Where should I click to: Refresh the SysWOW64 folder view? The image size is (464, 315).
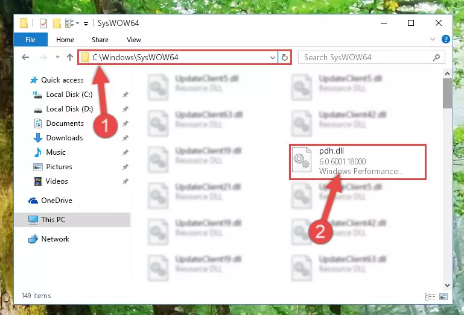(x=285, y=57)
